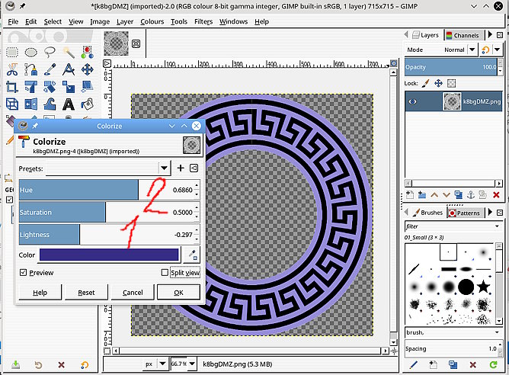Toggle the Preview checkbox

pyautogui.click(x=23, y=272)
